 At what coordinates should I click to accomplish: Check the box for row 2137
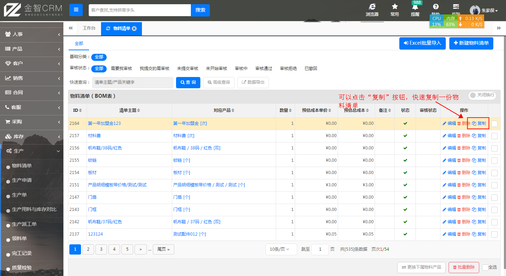pos(494,235)
